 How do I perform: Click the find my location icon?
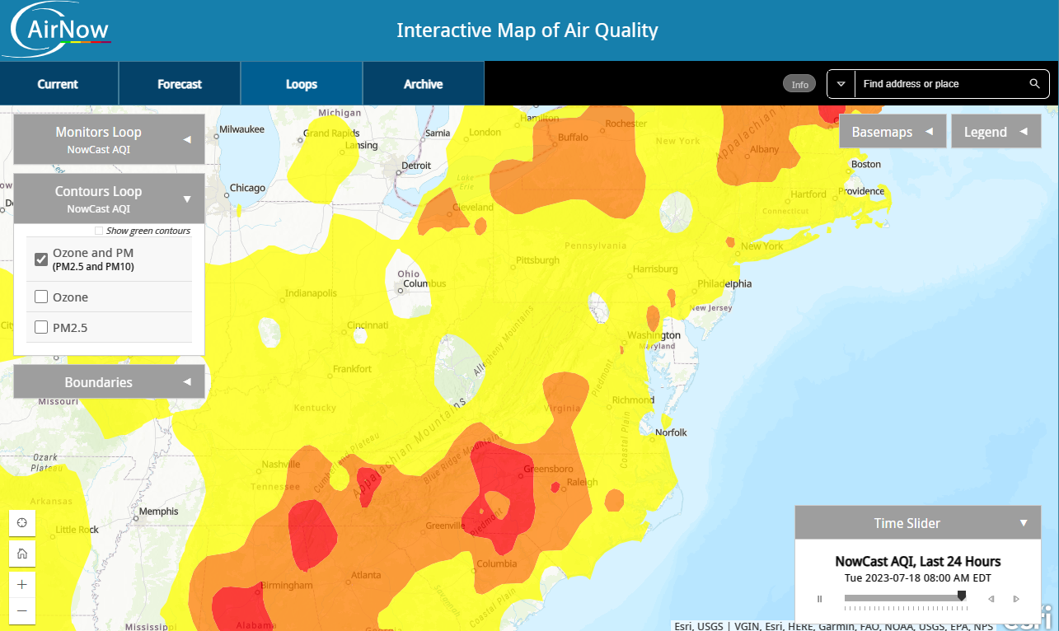tap(22, 523)
